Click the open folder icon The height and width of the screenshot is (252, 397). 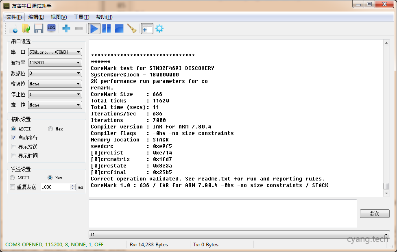click(x=26, y=28)
